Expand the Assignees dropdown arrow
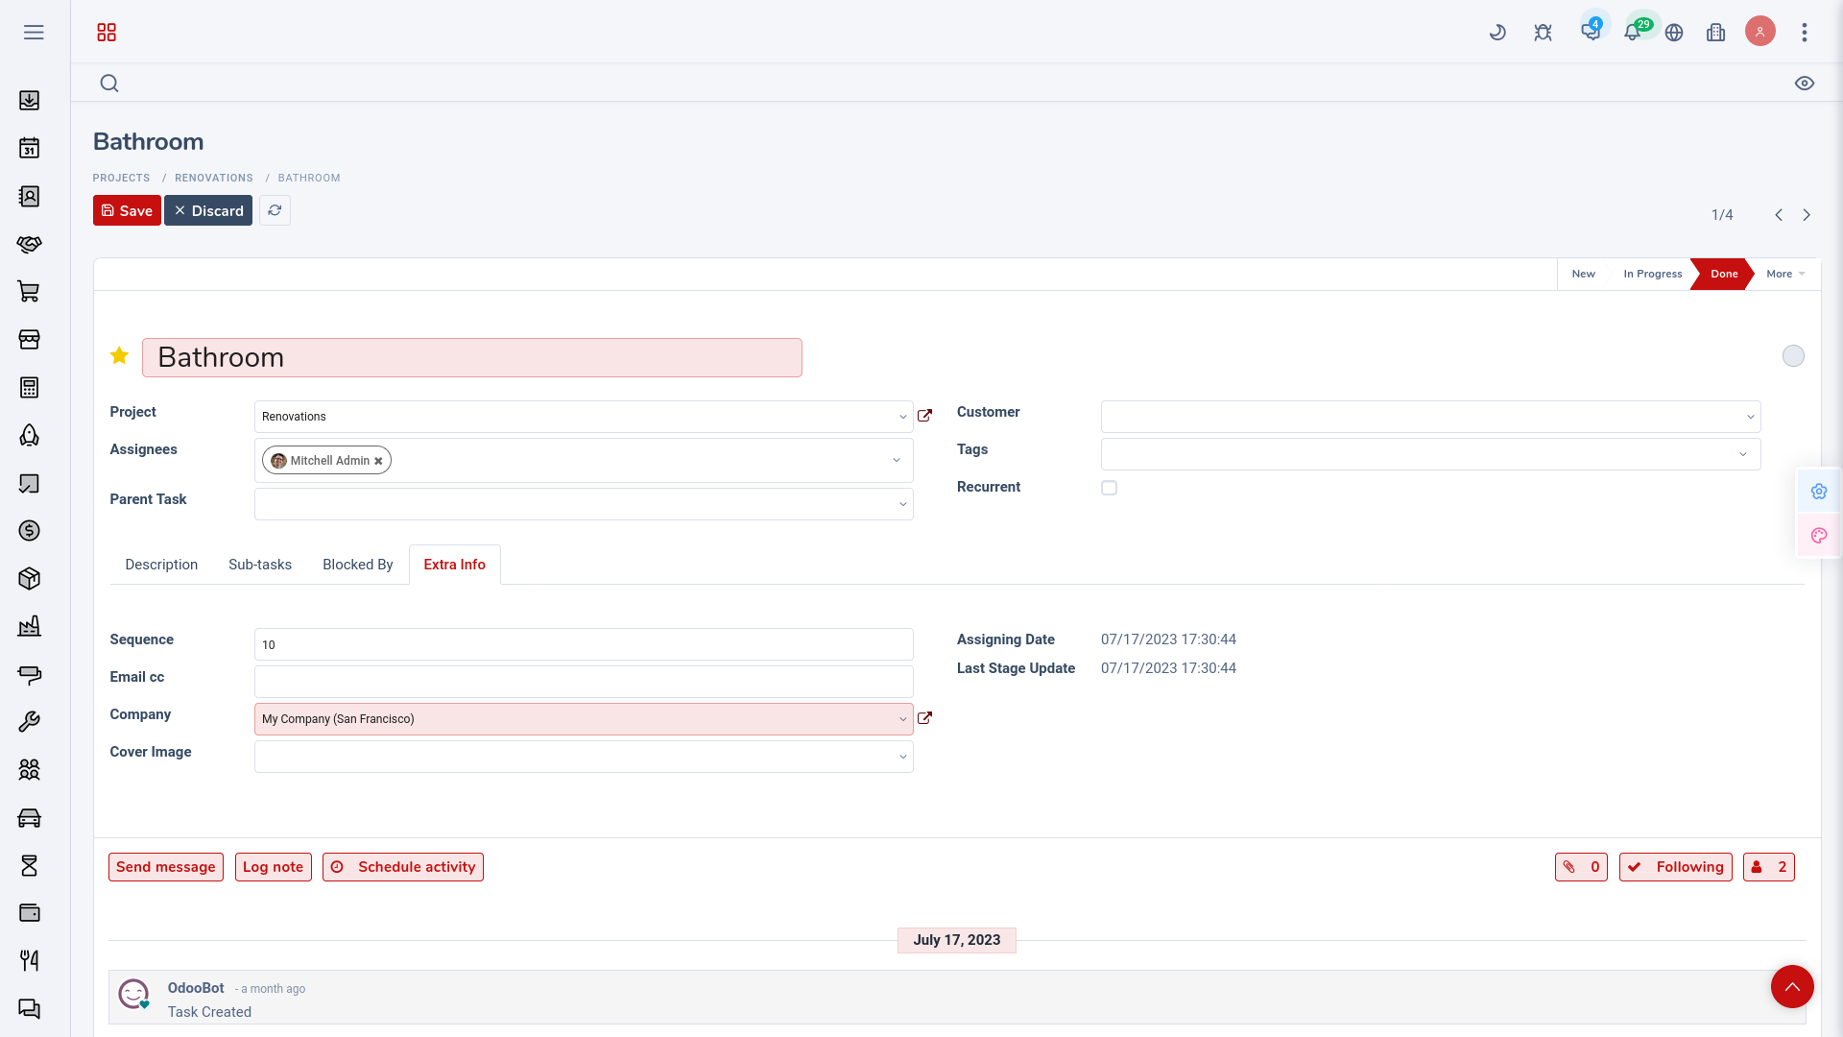1843x1037 pixels. point(897,460)
